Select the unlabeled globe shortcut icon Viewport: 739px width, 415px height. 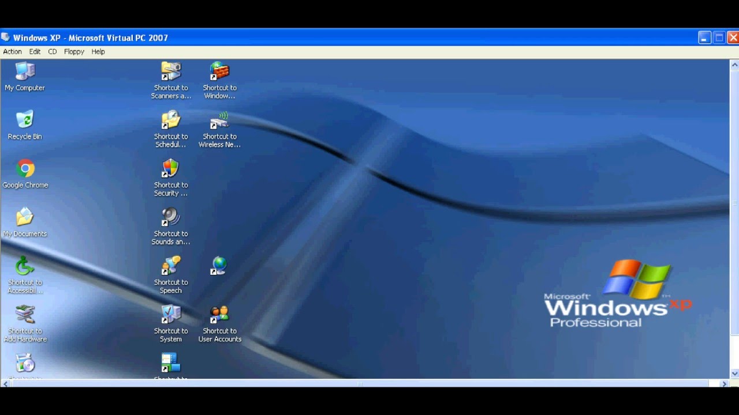(219, 266)
